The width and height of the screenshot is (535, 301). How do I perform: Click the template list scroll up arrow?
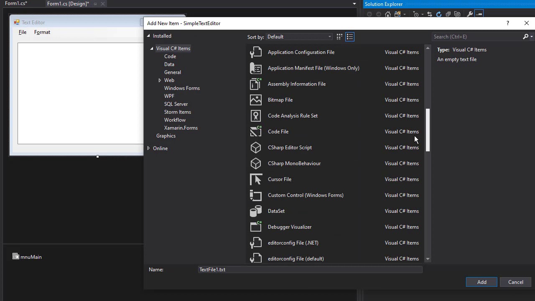(428, 49)
